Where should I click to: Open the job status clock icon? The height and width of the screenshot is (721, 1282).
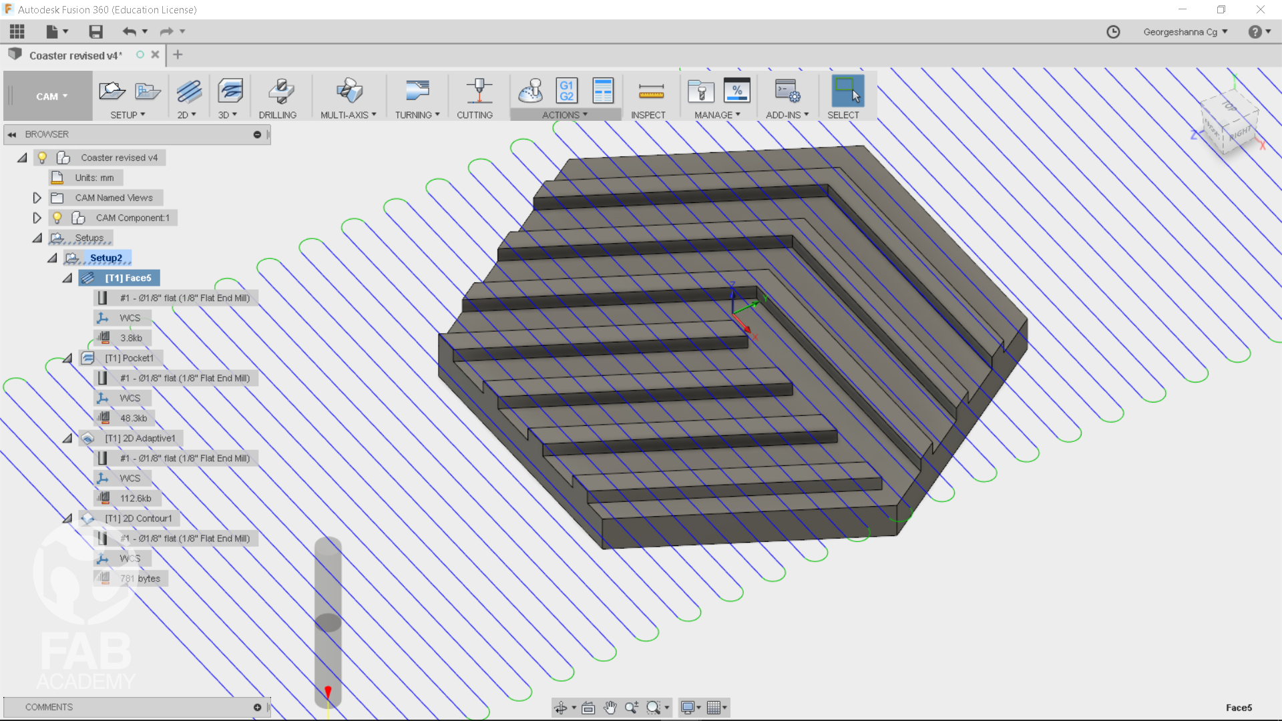pos(1113,32)
